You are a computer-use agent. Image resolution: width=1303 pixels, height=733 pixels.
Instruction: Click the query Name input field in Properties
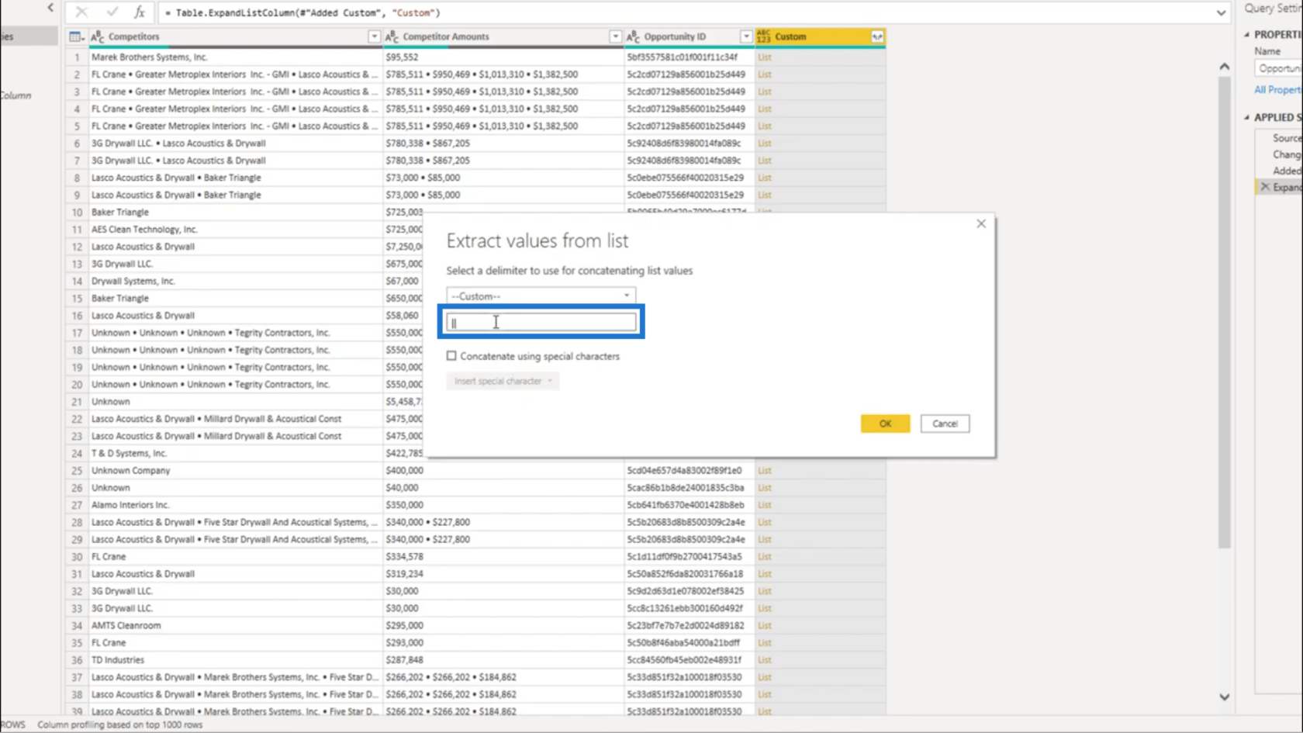tap(1278, 68)
